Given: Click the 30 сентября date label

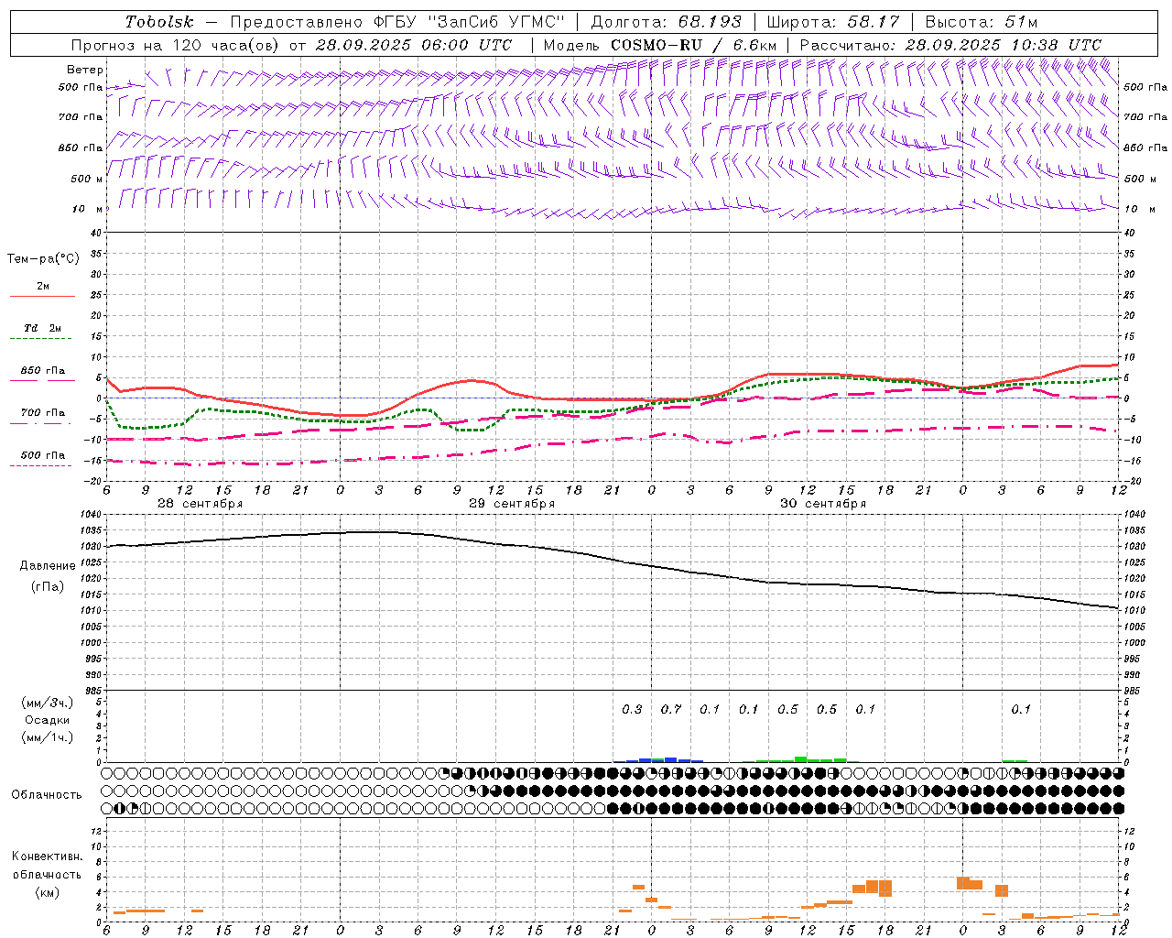Looking at the screenshot, I should click(x=823, y=504).
